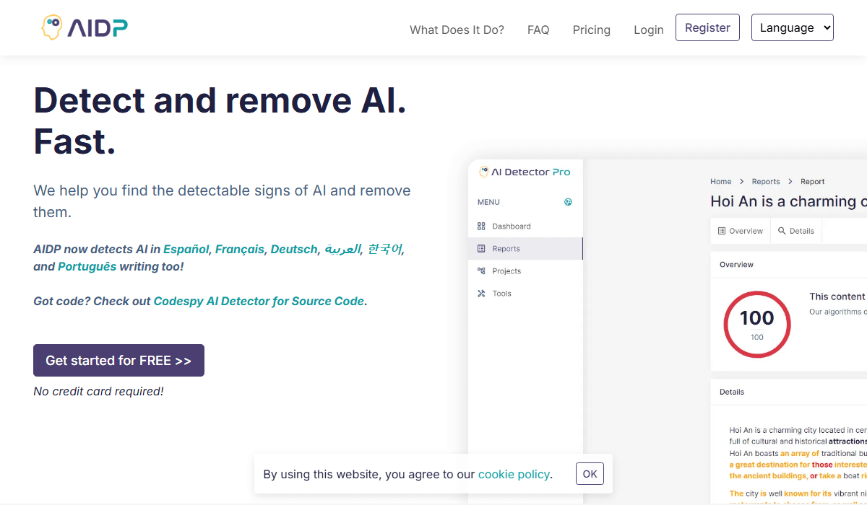Go to the FAQ page
The image size is (867, 505).
pyautogui.click(x=538, y=30)
